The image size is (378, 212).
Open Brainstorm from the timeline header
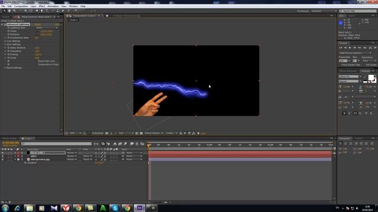(132, 144)
